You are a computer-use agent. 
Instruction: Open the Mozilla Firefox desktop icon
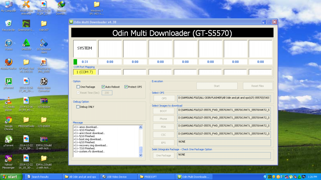(x=9, y=62)
